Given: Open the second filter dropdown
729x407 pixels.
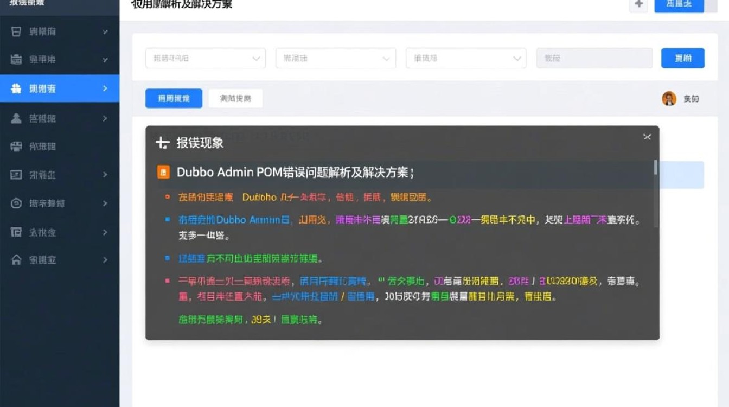Looking at the screenshot, I should [x=336, y=58].
